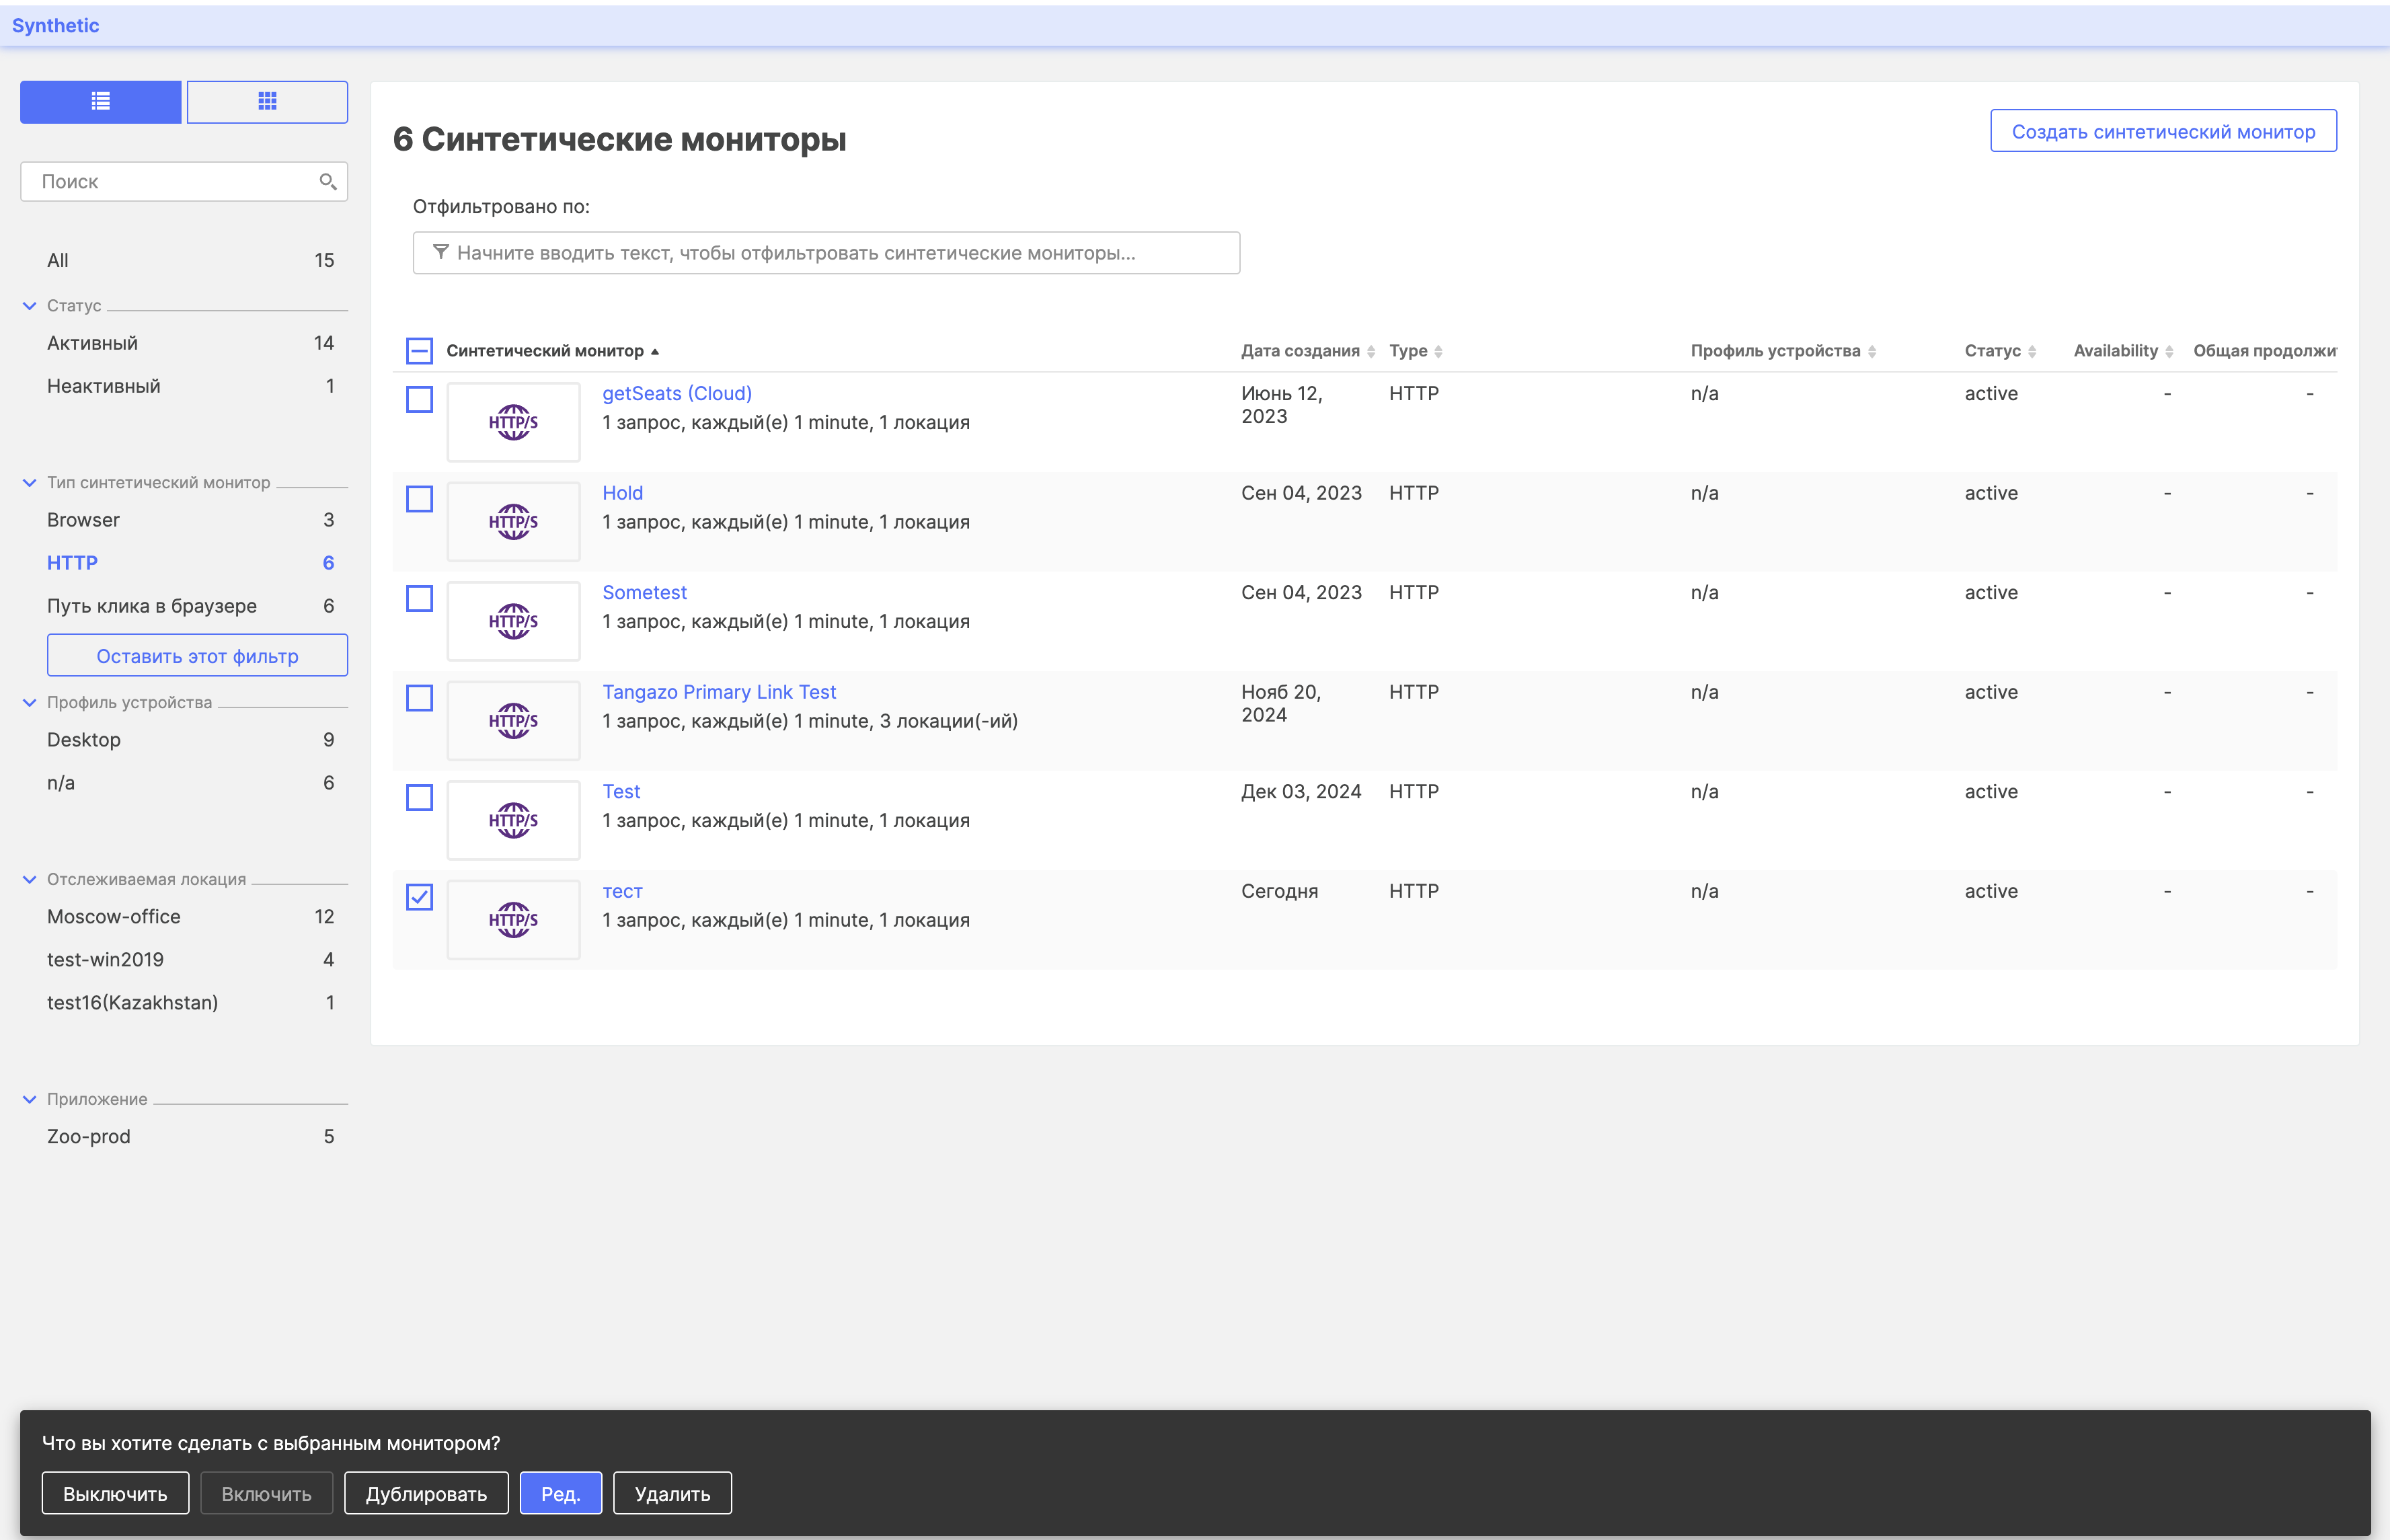The width and height of the screenshot is (2390, 1540).
Task: Toggle the select-all header checkbox
Action: coord(419,351)
